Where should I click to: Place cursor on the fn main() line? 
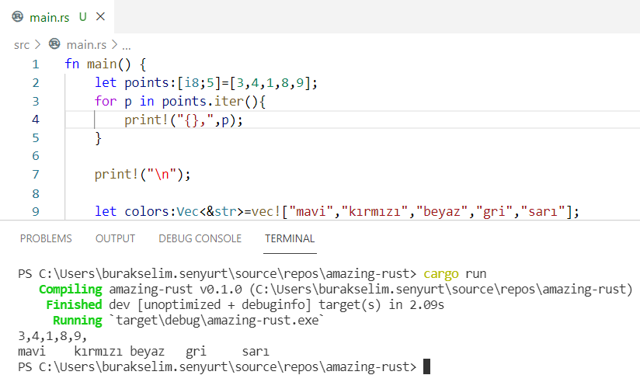(x=105, y=64)
